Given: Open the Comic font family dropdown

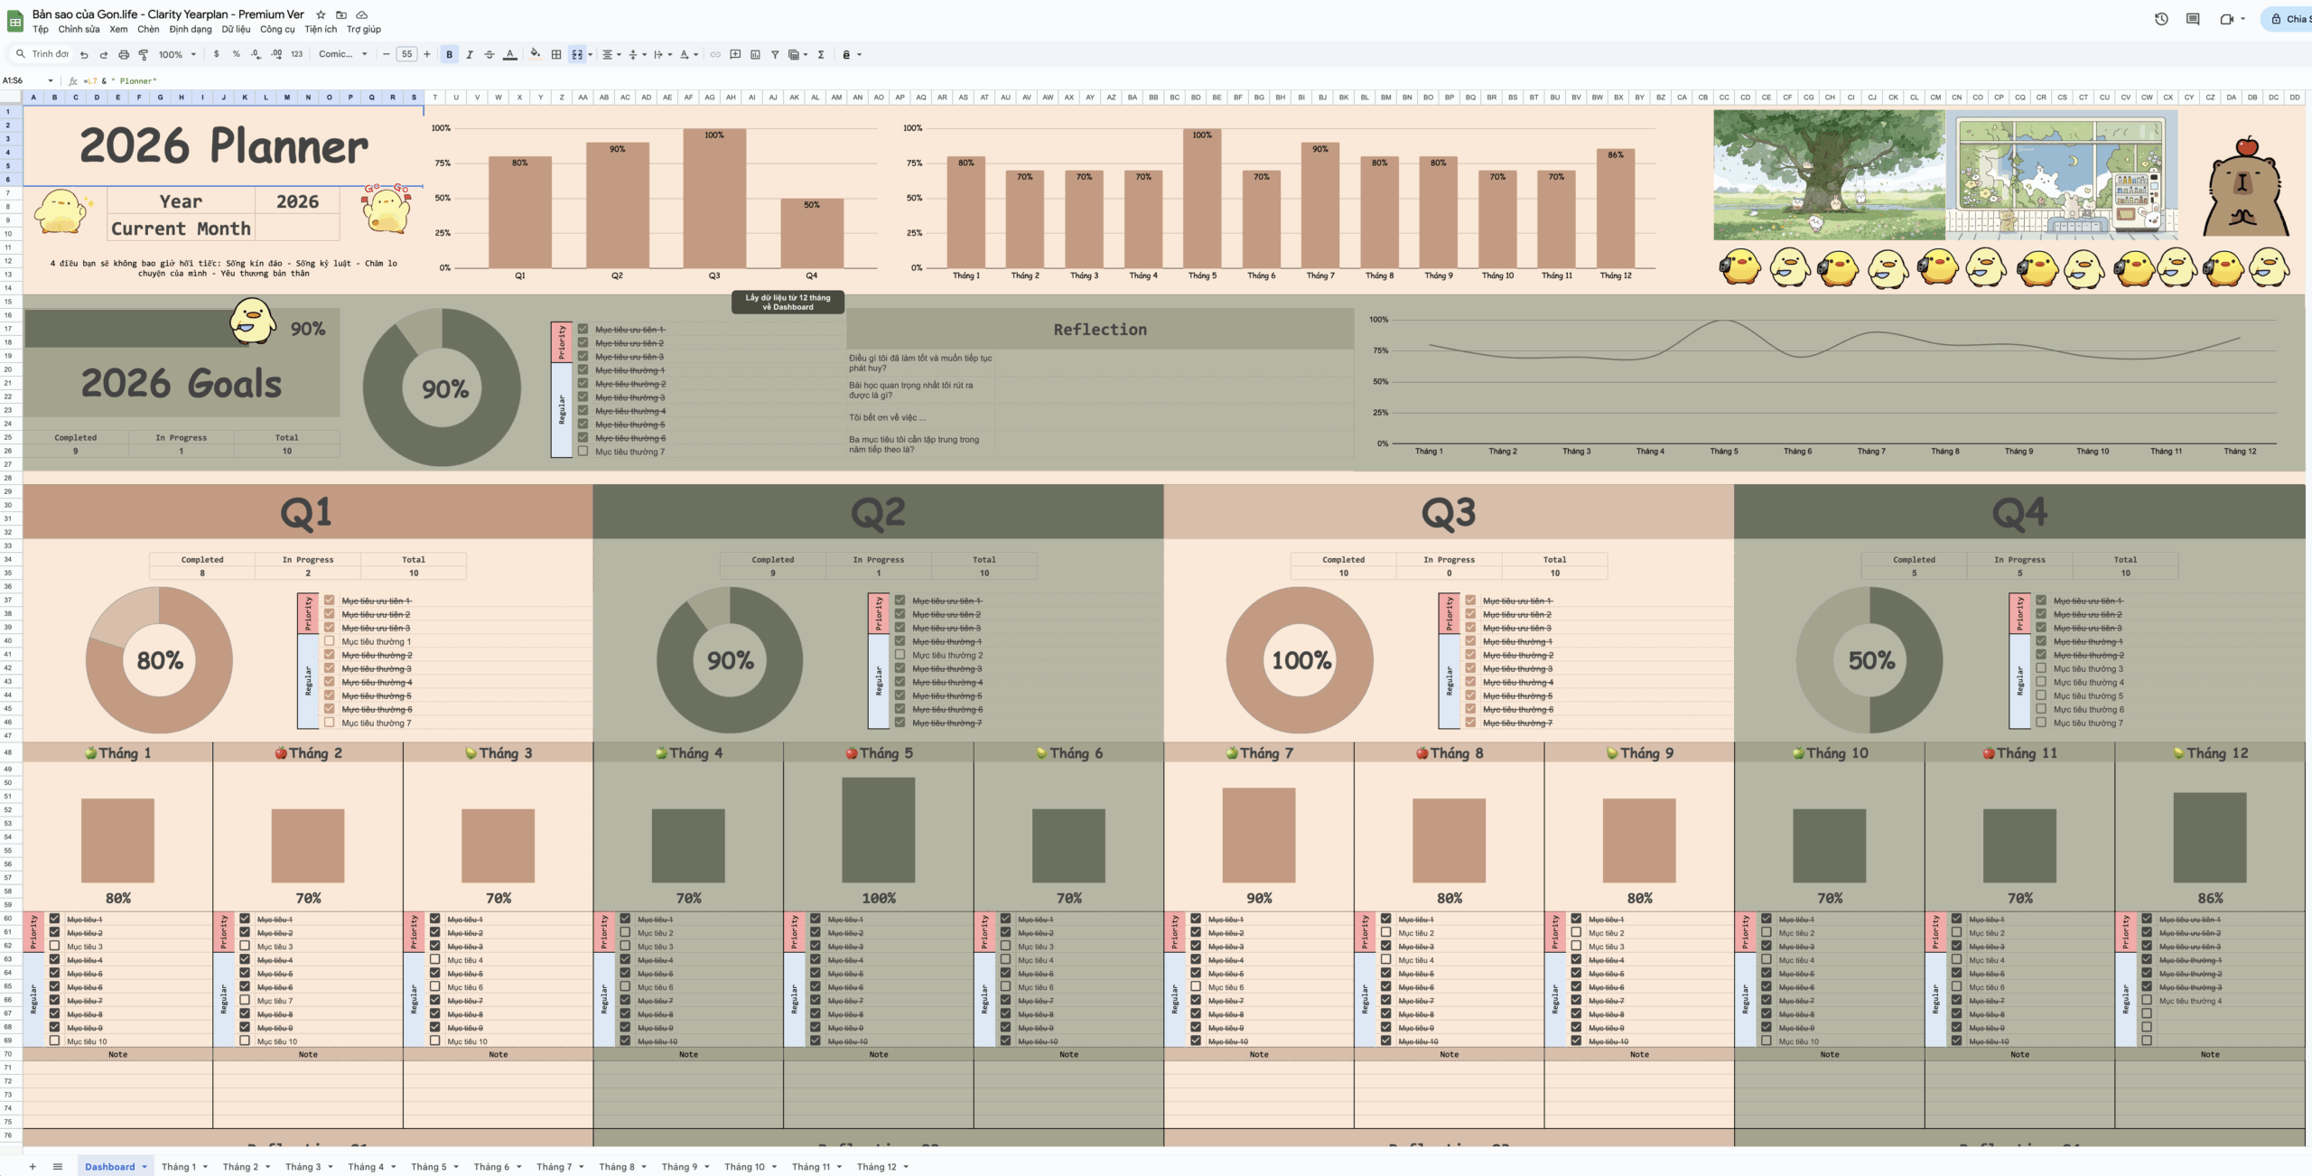Looking at the screenshot, I should point(343,54).
